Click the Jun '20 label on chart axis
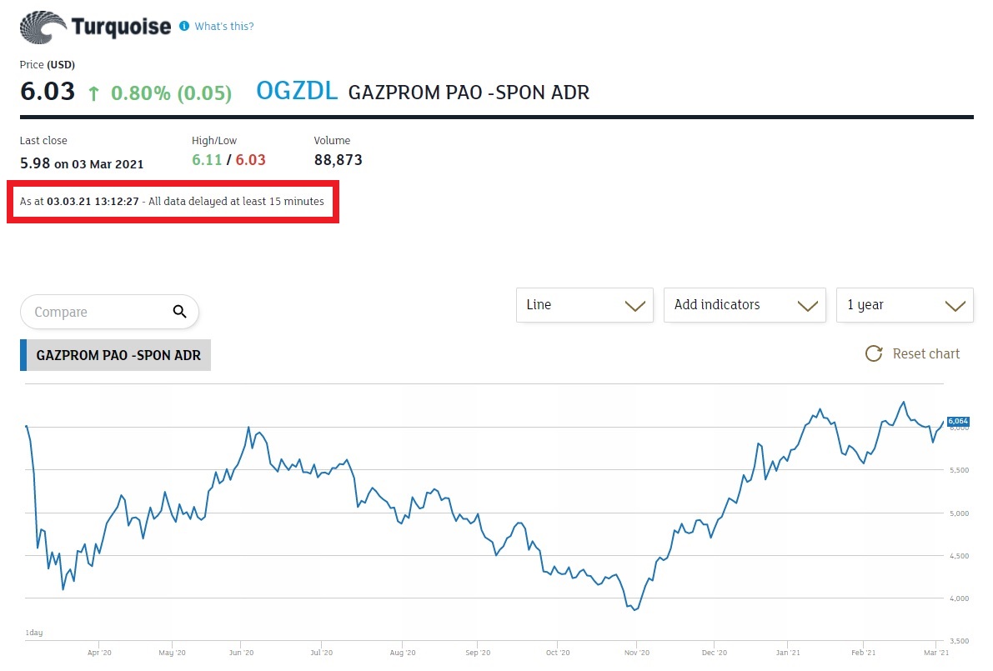Screen dimensions: 993x671 coord(241,653)
